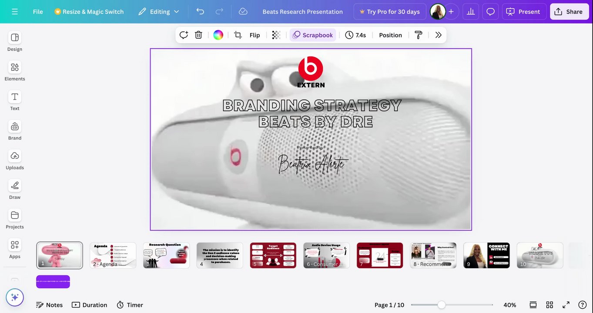Image resolution: width=593 pixels, height=313 pixels.
Task: Select the Research Question slide 3 thumbnail
Action: coord(166,255)
